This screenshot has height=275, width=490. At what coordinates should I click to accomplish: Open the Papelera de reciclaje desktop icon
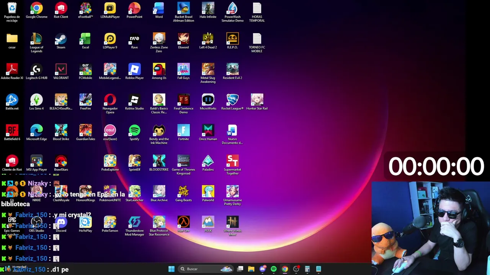12,12
